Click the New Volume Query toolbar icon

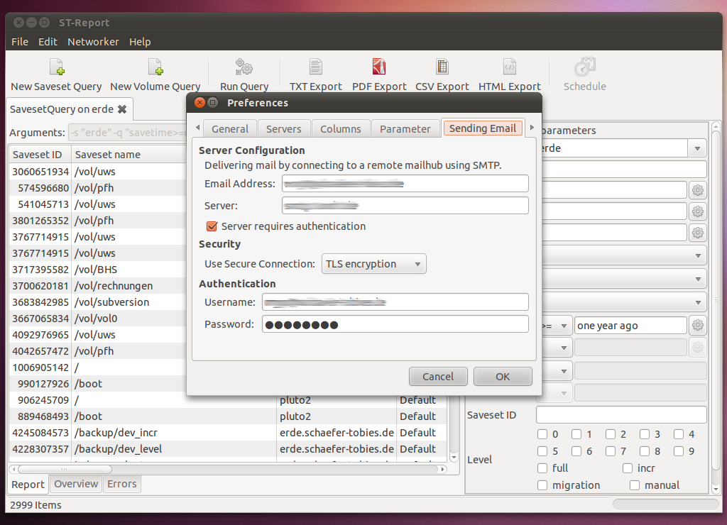(x=155, y=67)
